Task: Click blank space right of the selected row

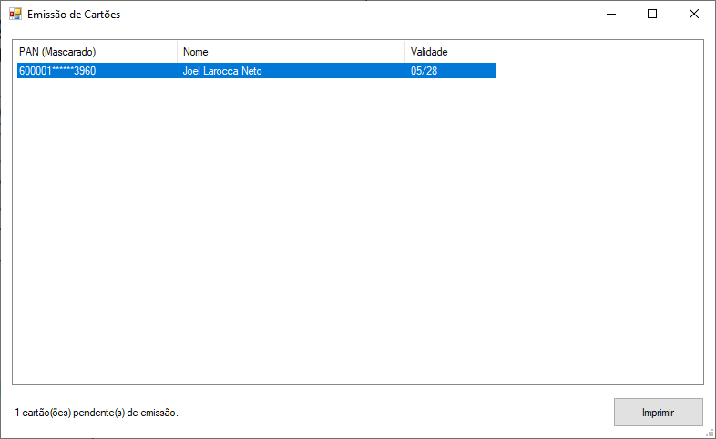Action: [598, 71]
